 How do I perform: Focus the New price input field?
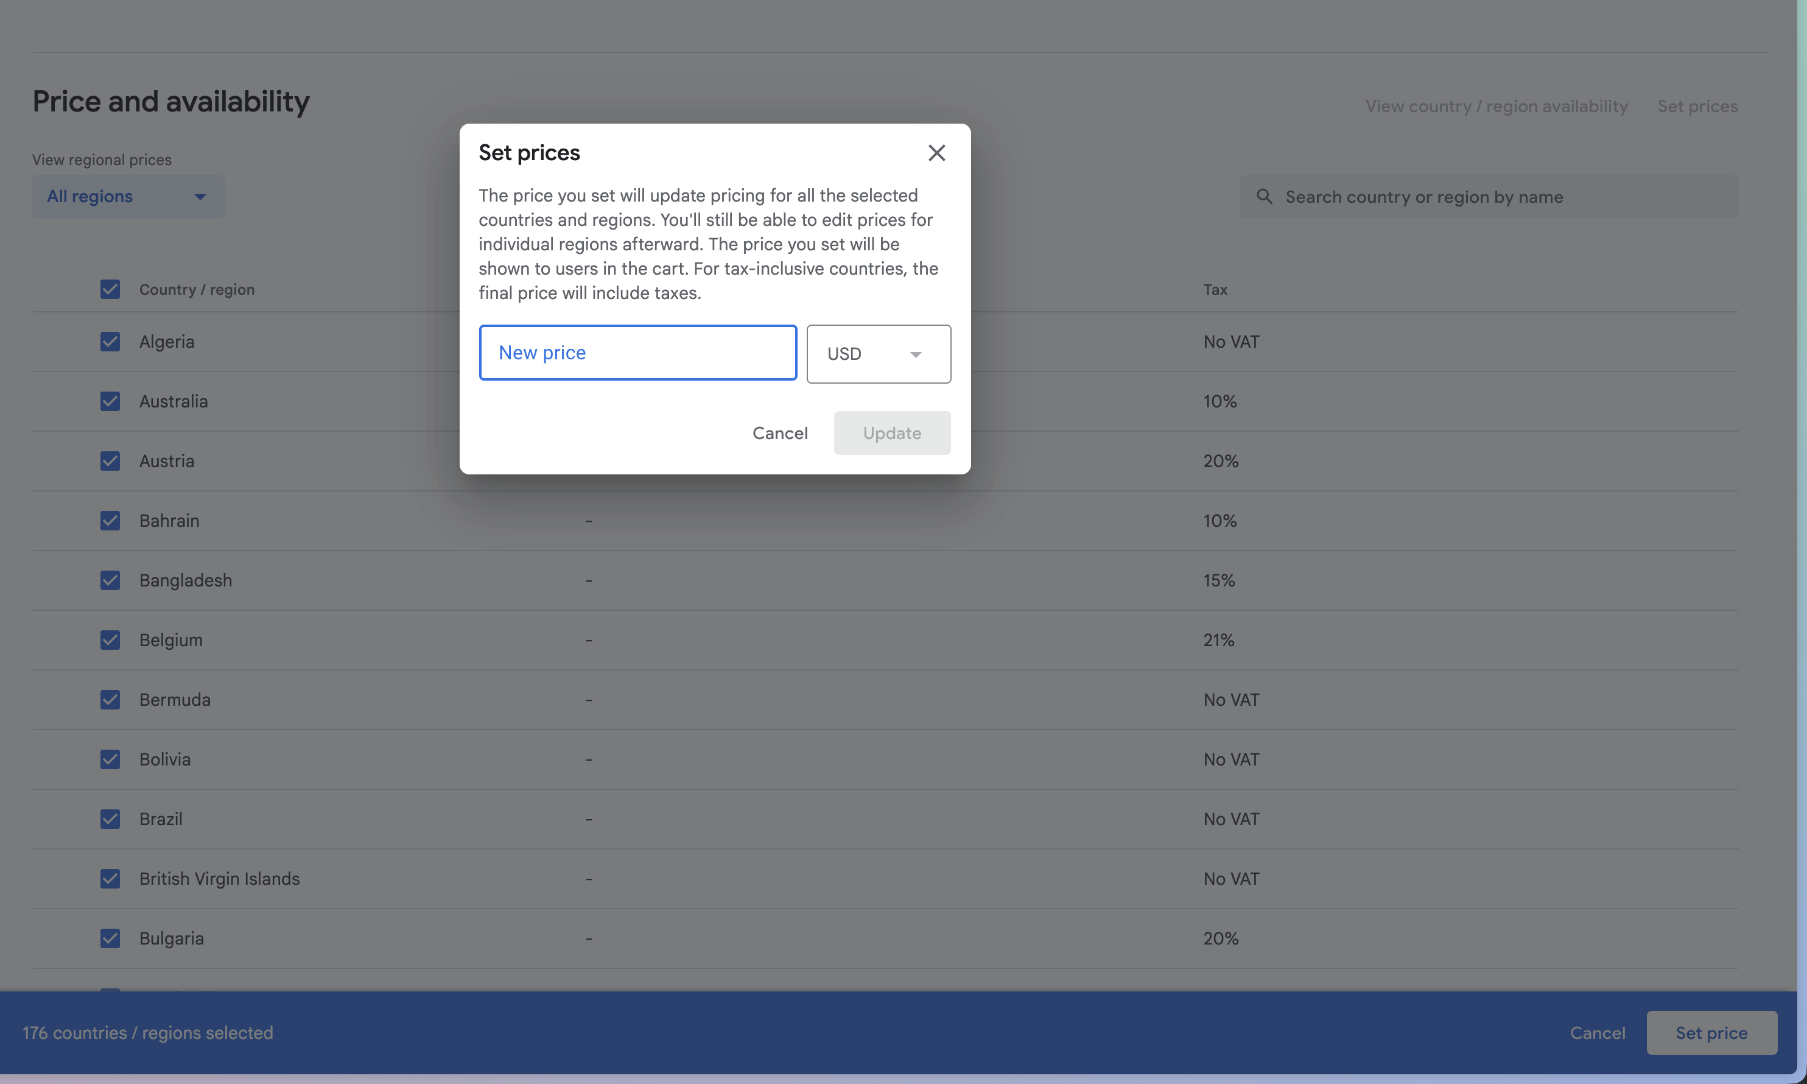coord(637,353)
